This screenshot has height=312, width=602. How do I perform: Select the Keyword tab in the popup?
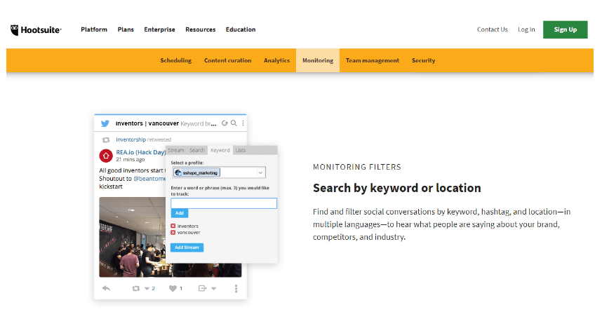220,150
